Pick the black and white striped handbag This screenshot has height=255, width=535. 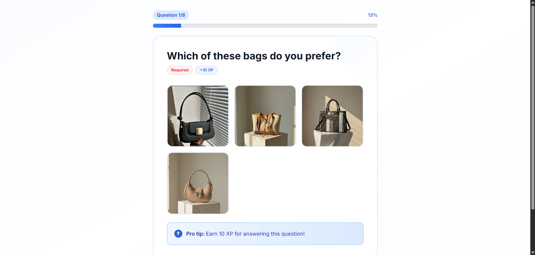(332, 116)
